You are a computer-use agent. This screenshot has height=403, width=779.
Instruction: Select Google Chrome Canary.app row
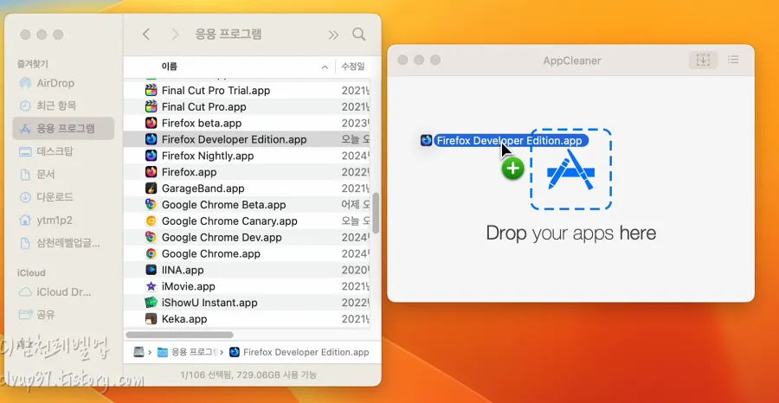click(x=247, y=221)
